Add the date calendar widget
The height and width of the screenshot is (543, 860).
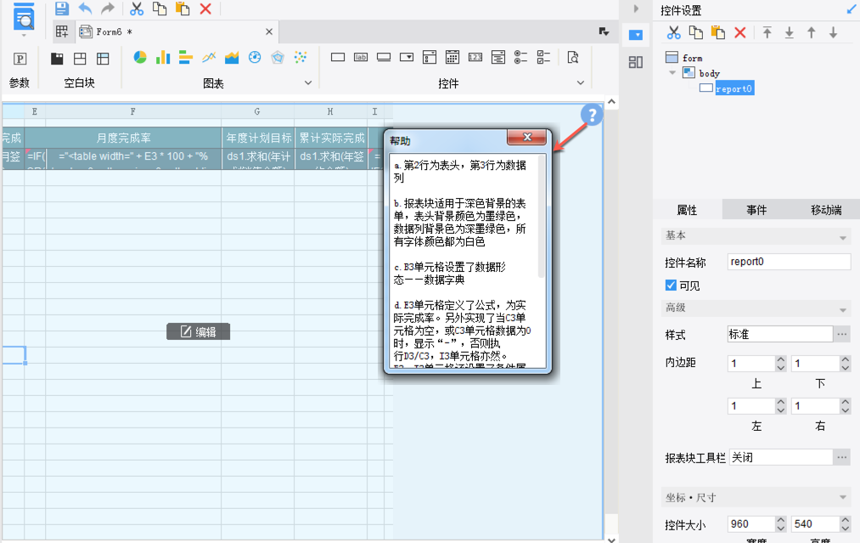click(x=452, y=57)
